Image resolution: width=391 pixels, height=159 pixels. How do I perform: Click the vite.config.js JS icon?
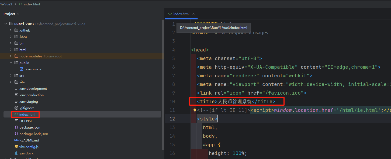(16, 147)
